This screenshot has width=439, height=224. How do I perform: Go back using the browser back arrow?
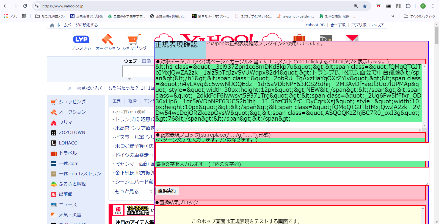click(5, 6)
